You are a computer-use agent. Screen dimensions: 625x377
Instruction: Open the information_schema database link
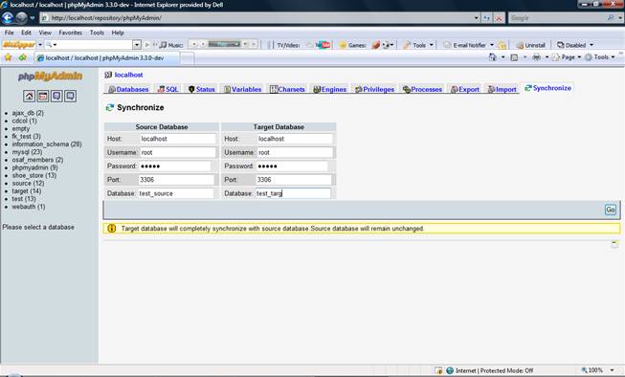tap(47, 144)
